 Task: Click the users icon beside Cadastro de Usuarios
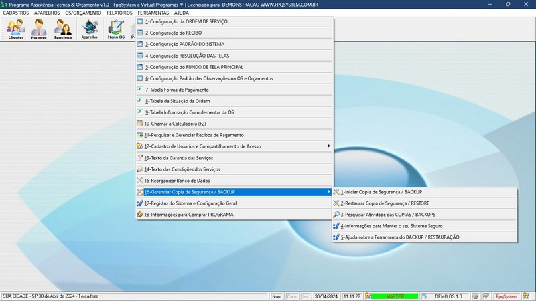click(140, 146)
